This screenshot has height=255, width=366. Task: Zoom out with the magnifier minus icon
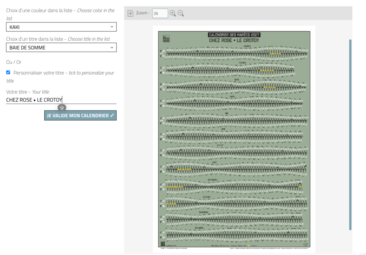pos(180,13)
